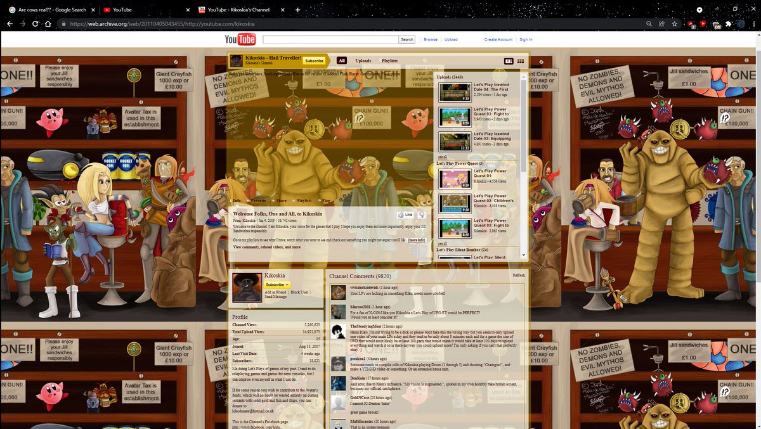The width and height of the screenshot is (761, 429).
Task: Open the Chrome tab search dropdown
Action: [699, 10]
